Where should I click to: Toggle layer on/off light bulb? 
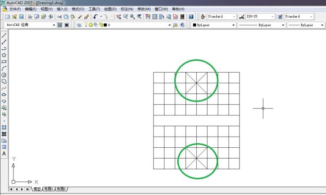[x=86, y=25]
